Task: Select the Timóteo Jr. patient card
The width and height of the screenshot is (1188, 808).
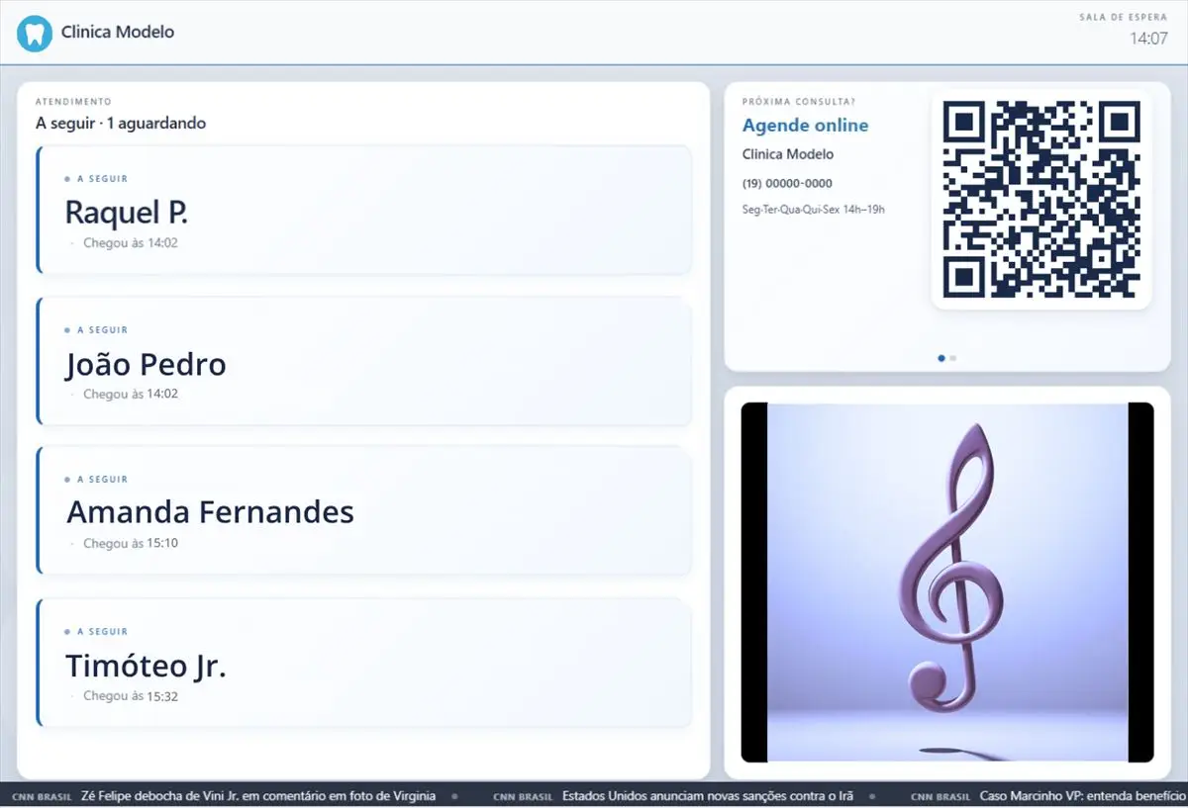Action: click(364, 662)
